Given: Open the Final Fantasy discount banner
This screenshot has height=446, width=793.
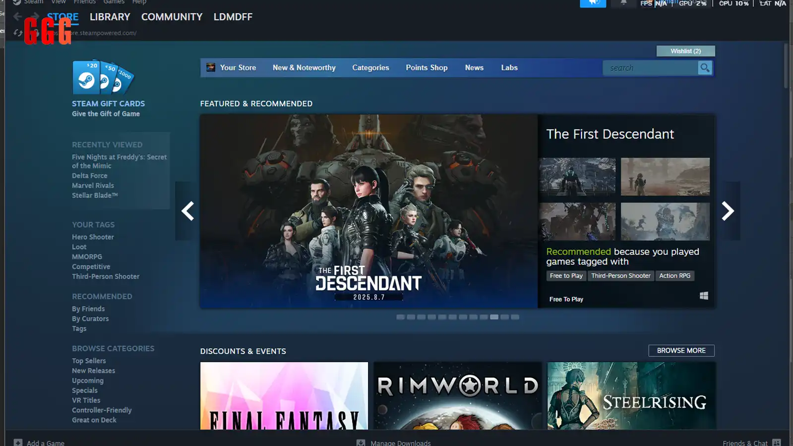Looking at the screenshot, I should (x=284, y=396).
